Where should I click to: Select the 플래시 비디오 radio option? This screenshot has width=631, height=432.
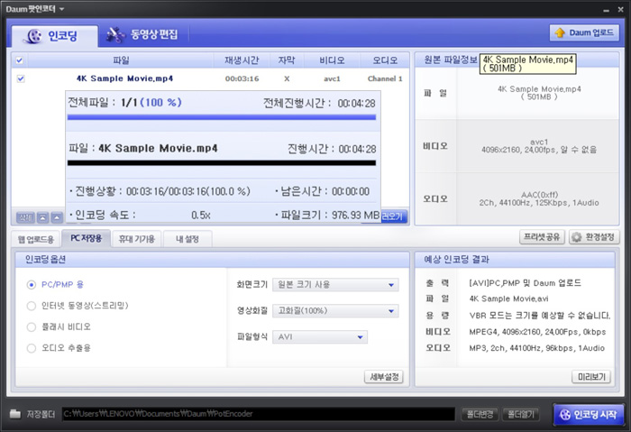click(32, 326)
